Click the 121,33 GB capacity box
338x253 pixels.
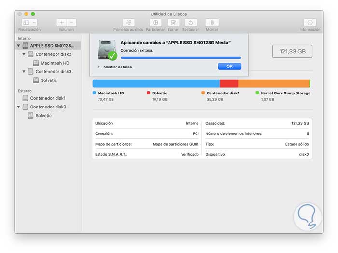pos(292,52)
